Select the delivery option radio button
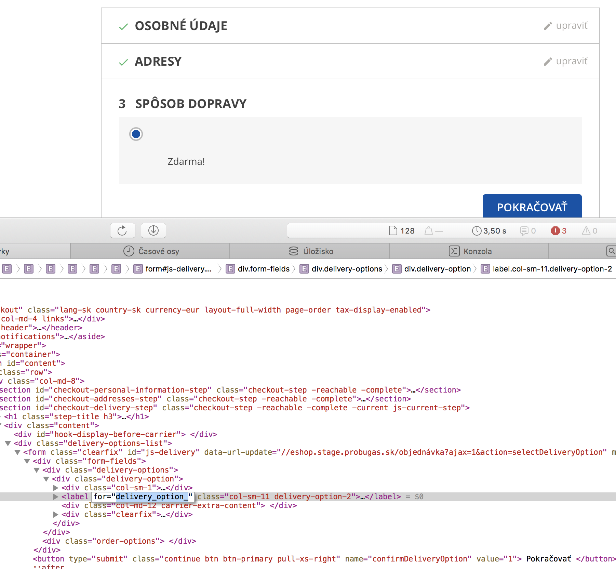Viewport: 616px width, 569px height. pyautogui.click(x=136, y=134)
